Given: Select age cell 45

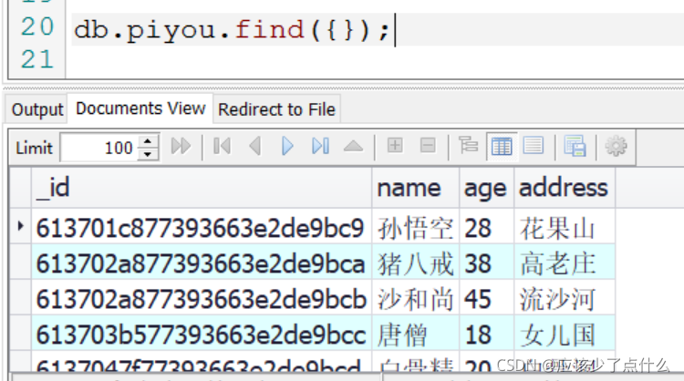Looking at the screenshot, I should pos(487,299).
